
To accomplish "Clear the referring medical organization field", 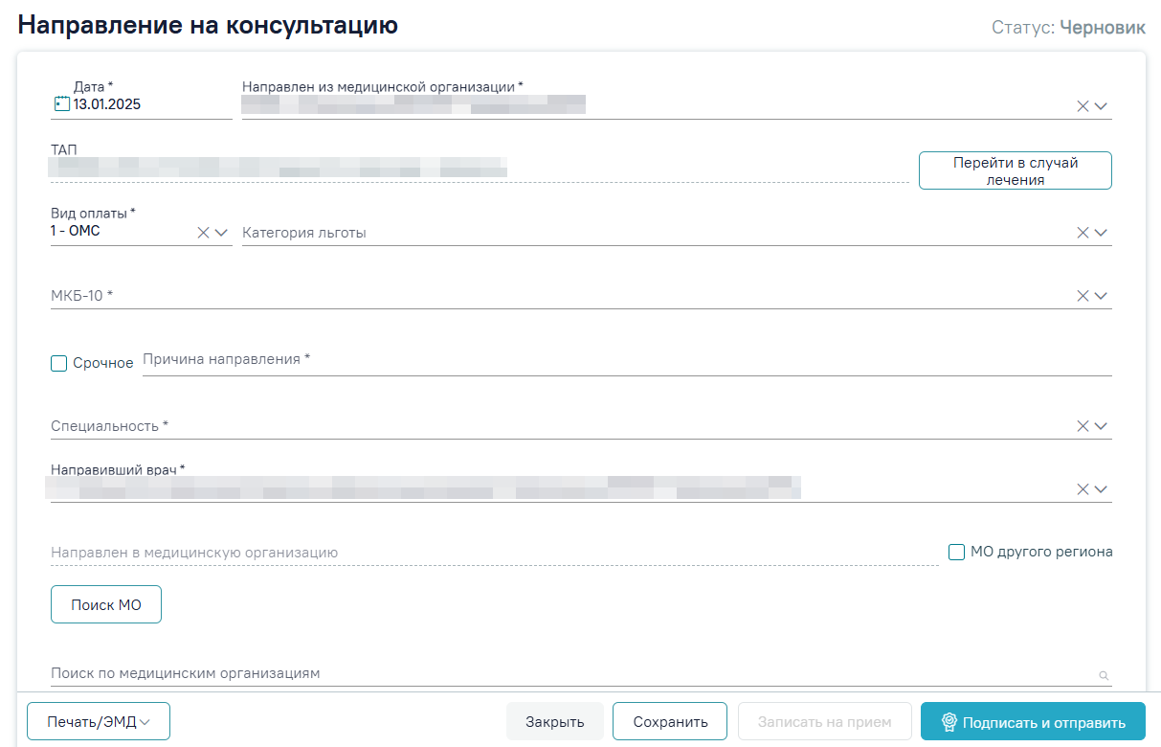I will point(1083,106).
